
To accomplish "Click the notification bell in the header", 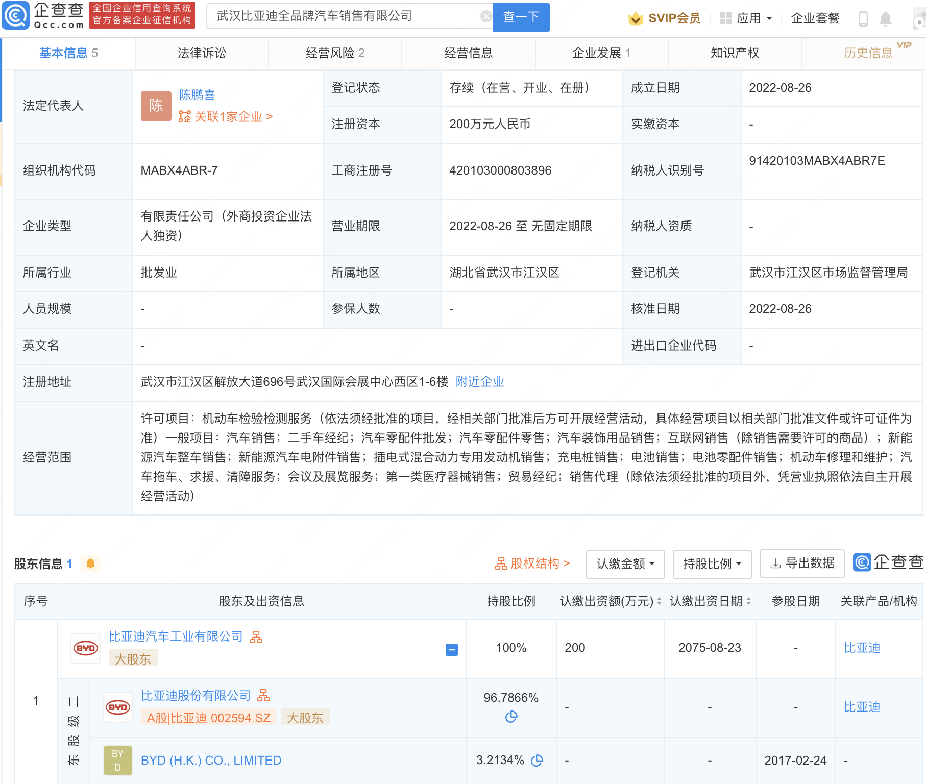I will (886, 19).
